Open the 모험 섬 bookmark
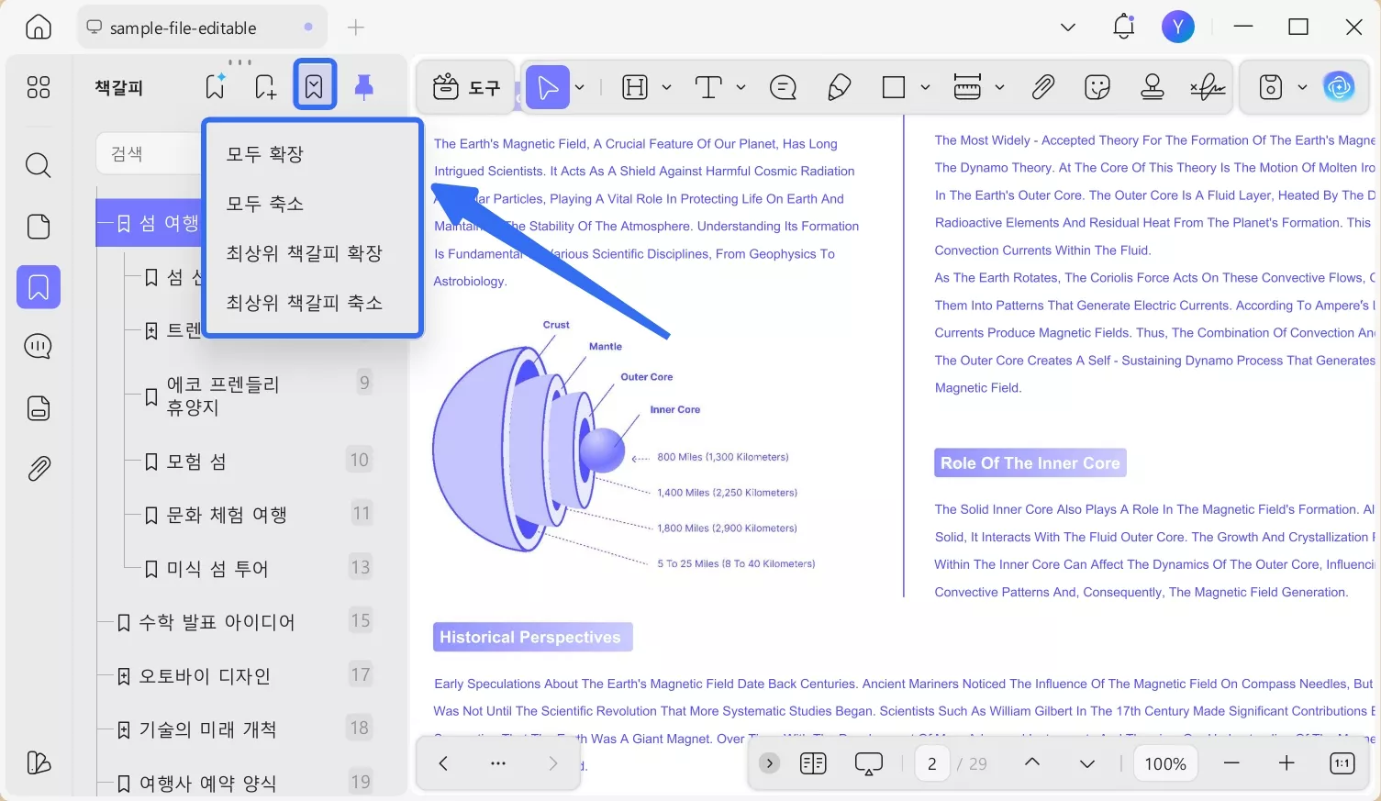 coord(196,462)
